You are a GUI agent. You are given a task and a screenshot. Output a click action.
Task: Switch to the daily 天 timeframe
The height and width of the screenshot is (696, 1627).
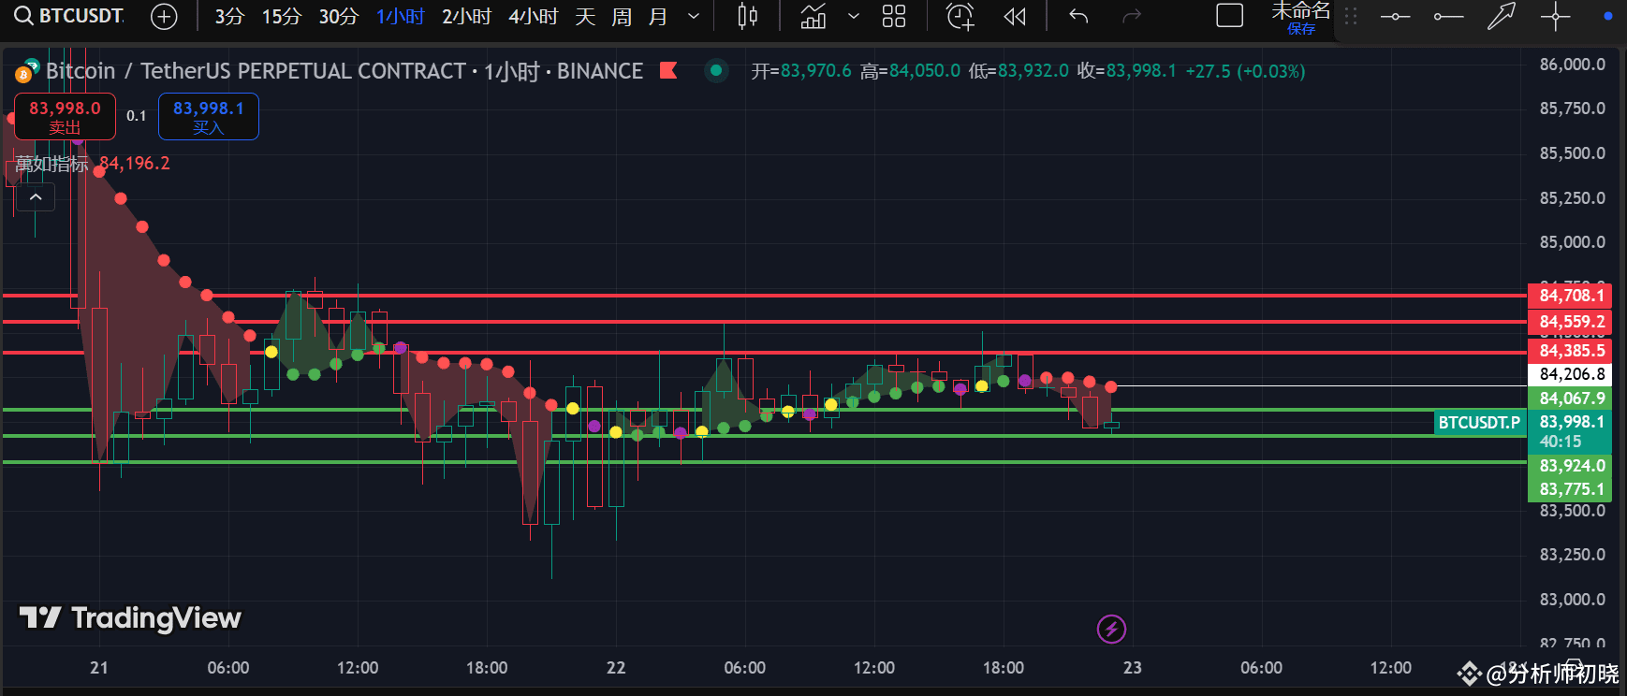pos(585,16)
